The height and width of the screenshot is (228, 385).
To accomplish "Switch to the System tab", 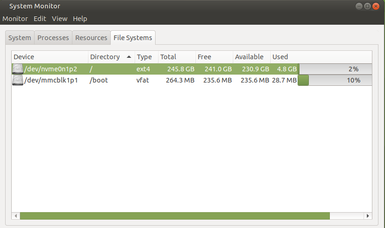I will pyautogui.click(x=20, y=38).
